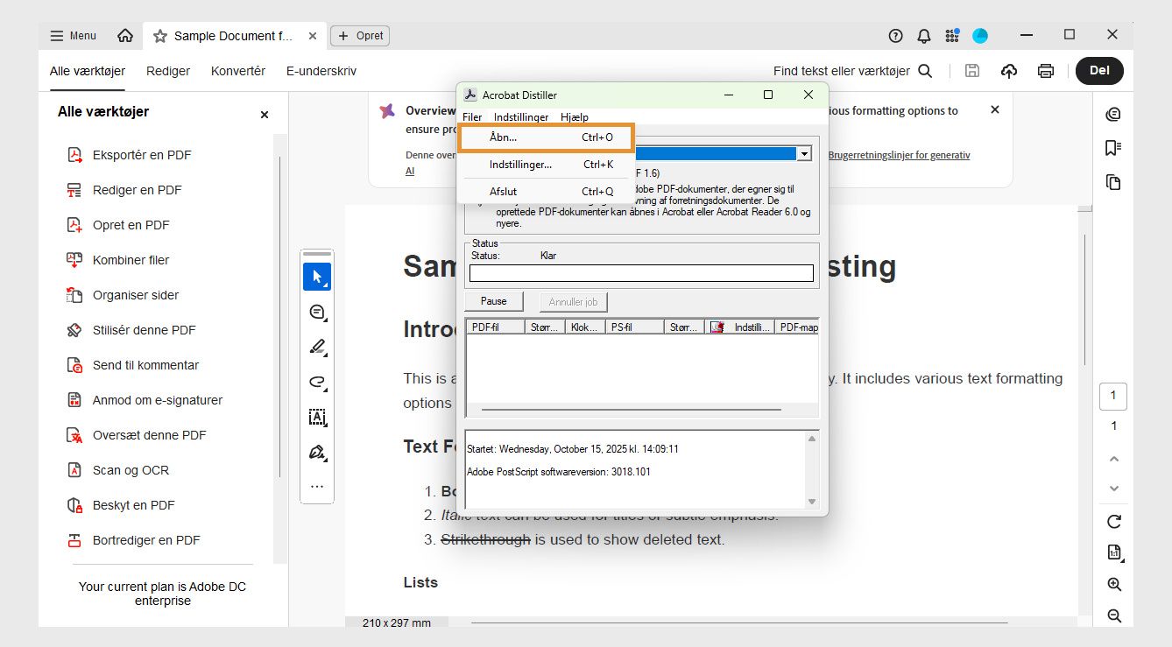Image resolution: width=1172 pixels, height=647 pixels.
Task: Open the Filer menu in Distiller
Action: click(472, 117)
